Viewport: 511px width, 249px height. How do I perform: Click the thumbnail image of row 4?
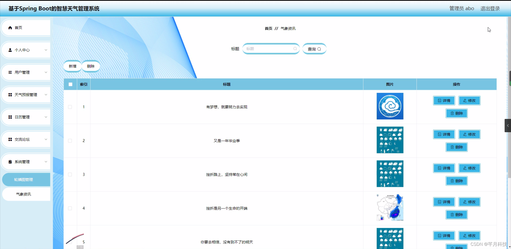[390, 207]
